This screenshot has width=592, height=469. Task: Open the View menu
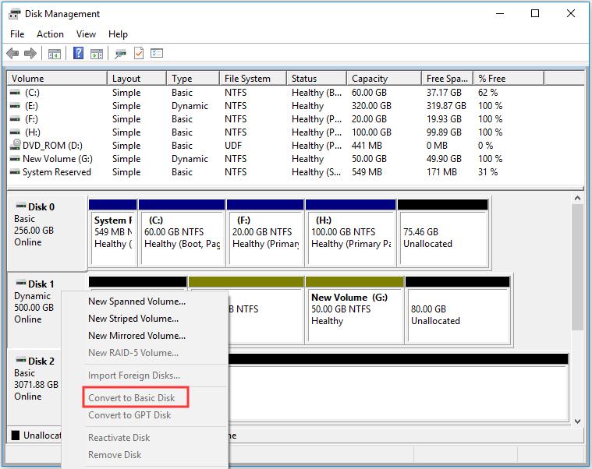click(86, 34)
